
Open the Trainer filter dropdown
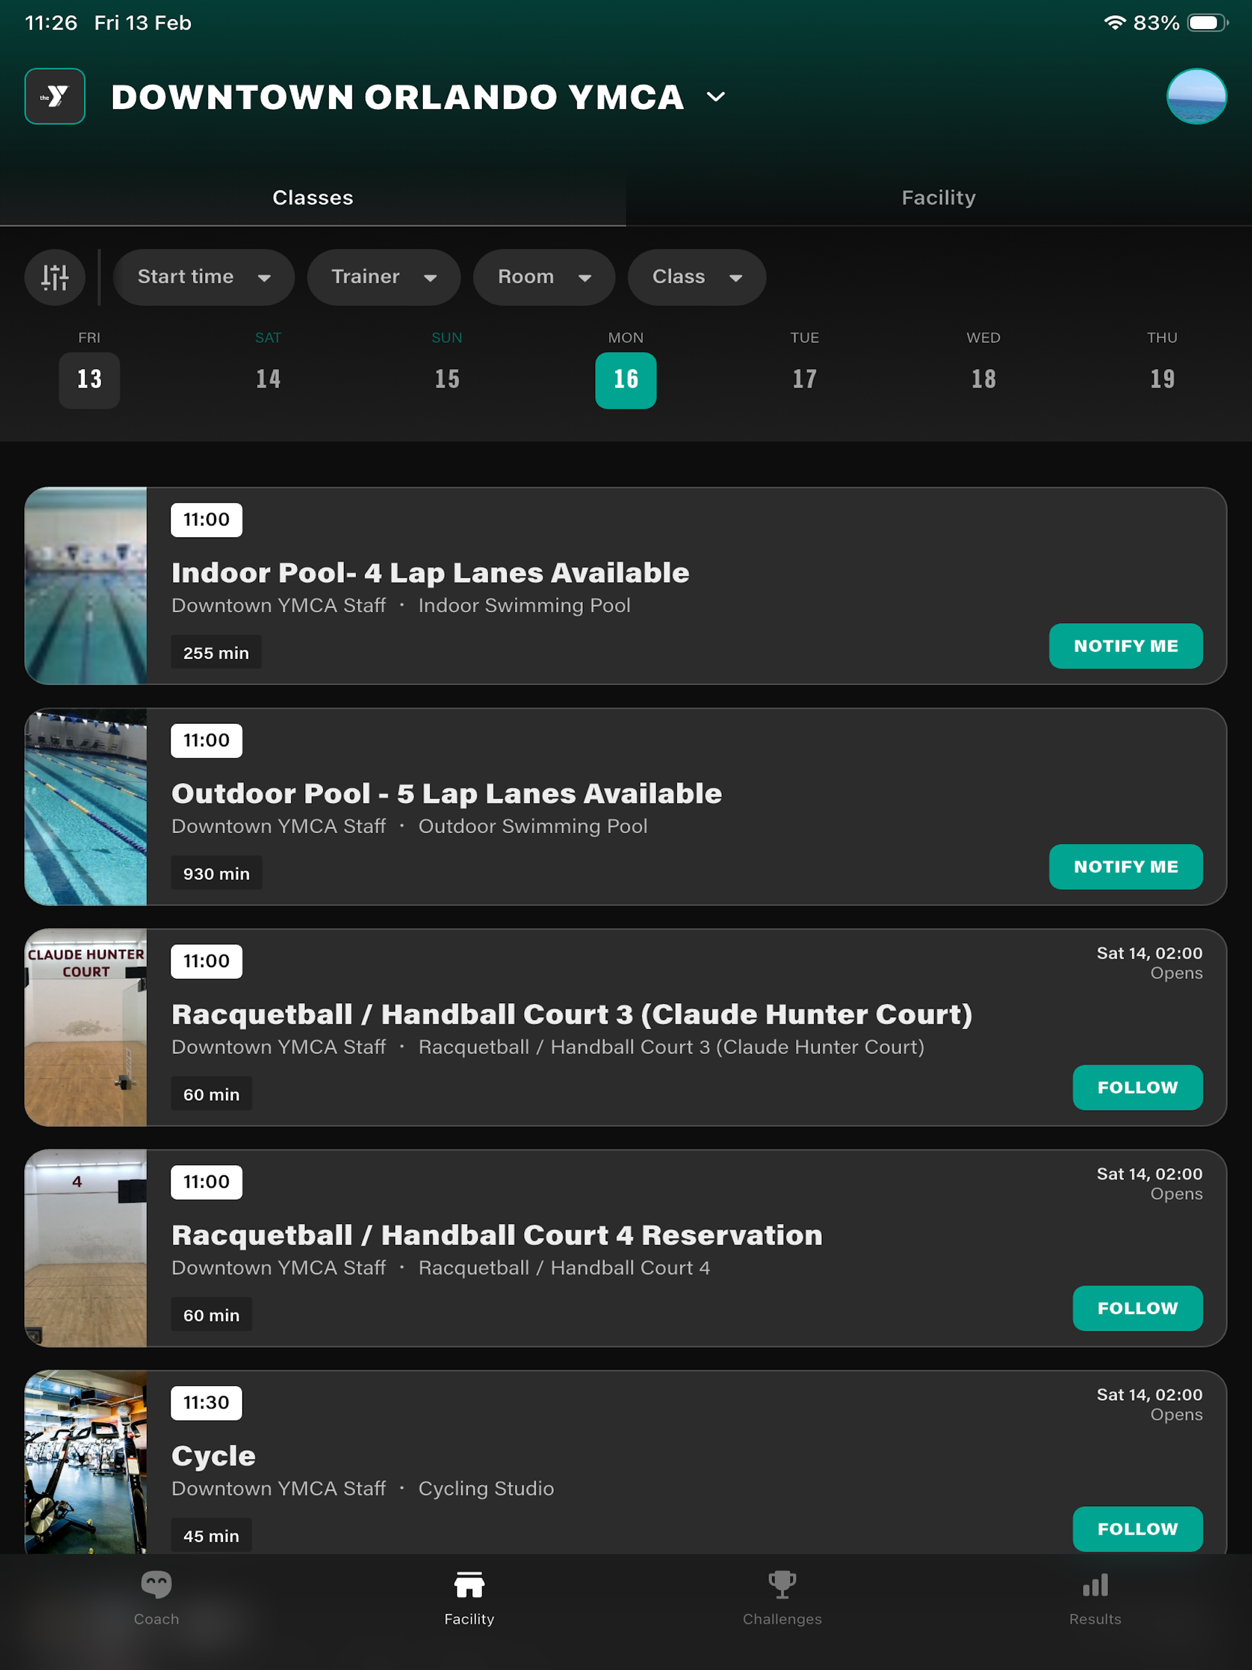point(383,277)
